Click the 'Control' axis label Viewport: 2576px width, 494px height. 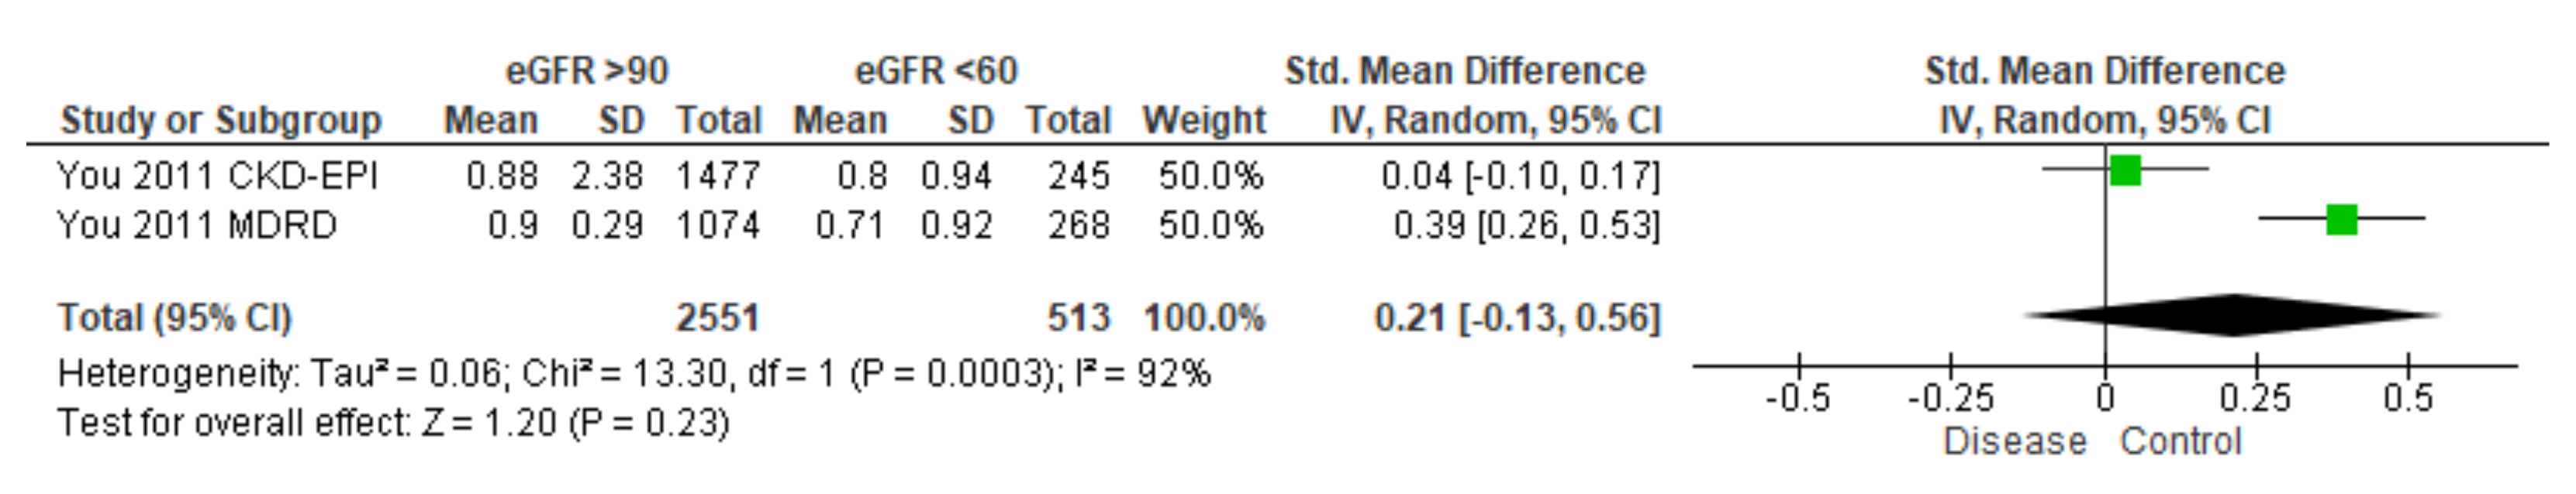pyautogui.click(x=2181, y=441)
